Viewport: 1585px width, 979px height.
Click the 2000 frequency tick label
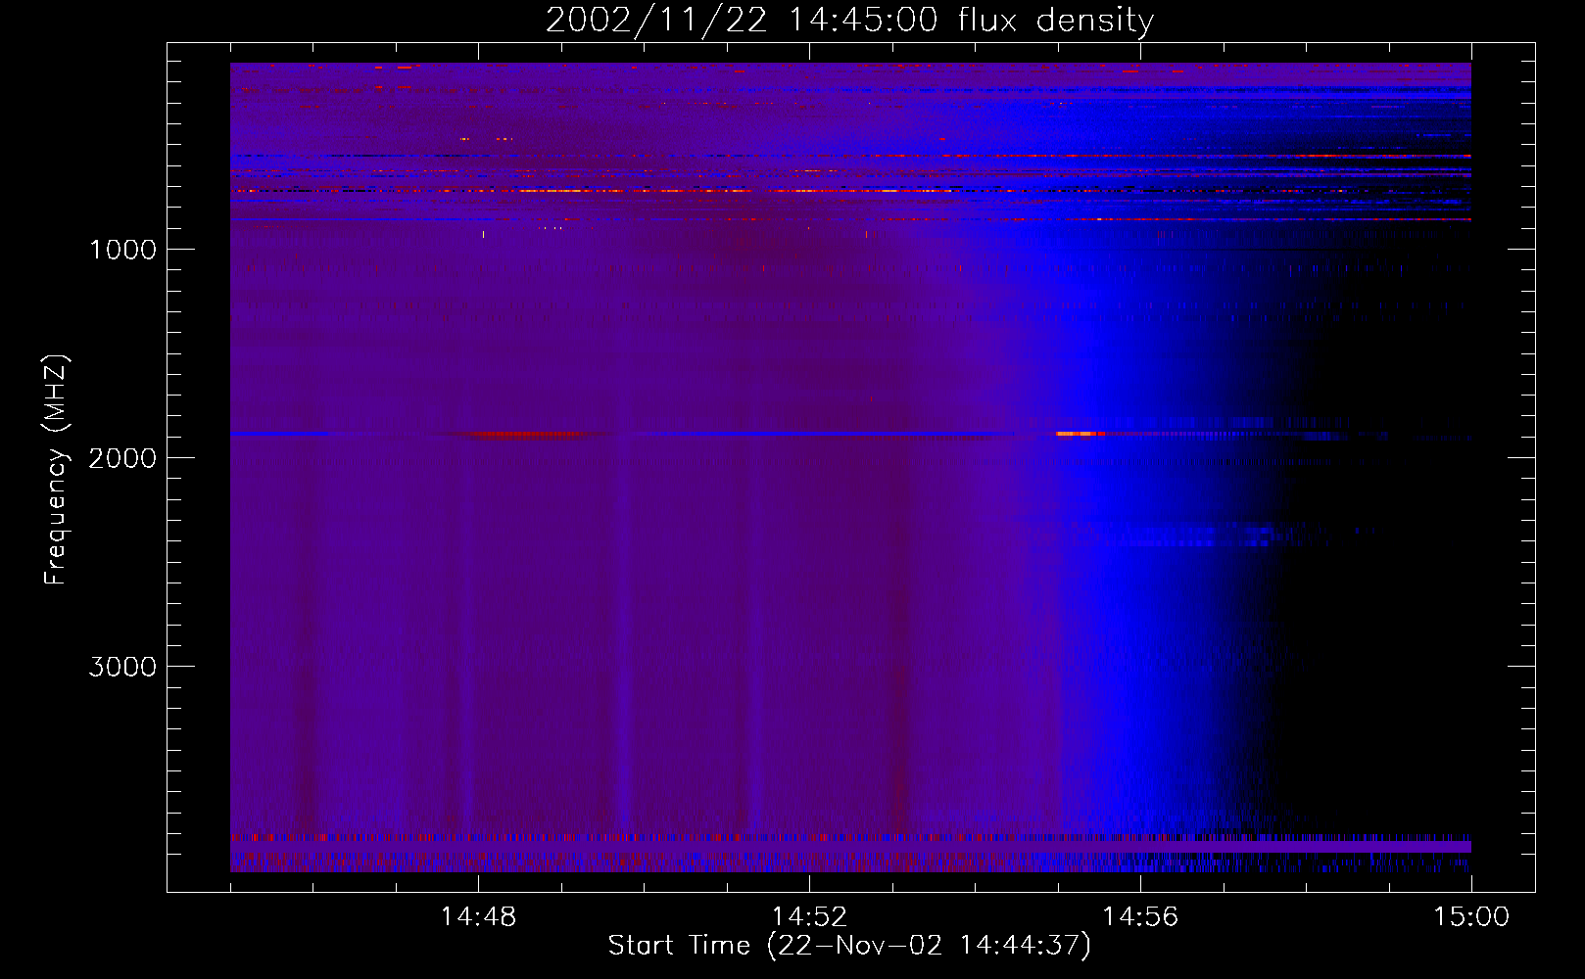click(122, 458)
